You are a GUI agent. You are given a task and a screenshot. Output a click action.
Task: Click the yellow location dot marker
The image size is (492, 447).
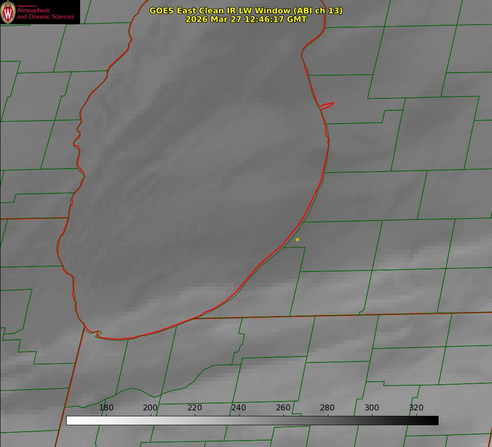[298, 239]
